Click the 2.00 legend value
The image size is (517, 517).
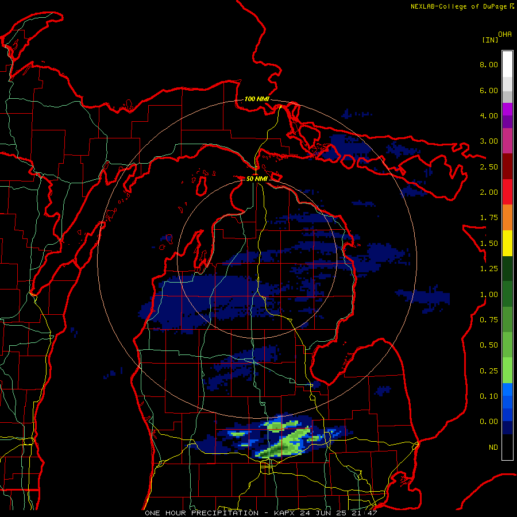pos(489,192)
